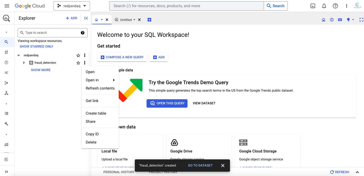Click search help icon in Explorer search box

83,33
